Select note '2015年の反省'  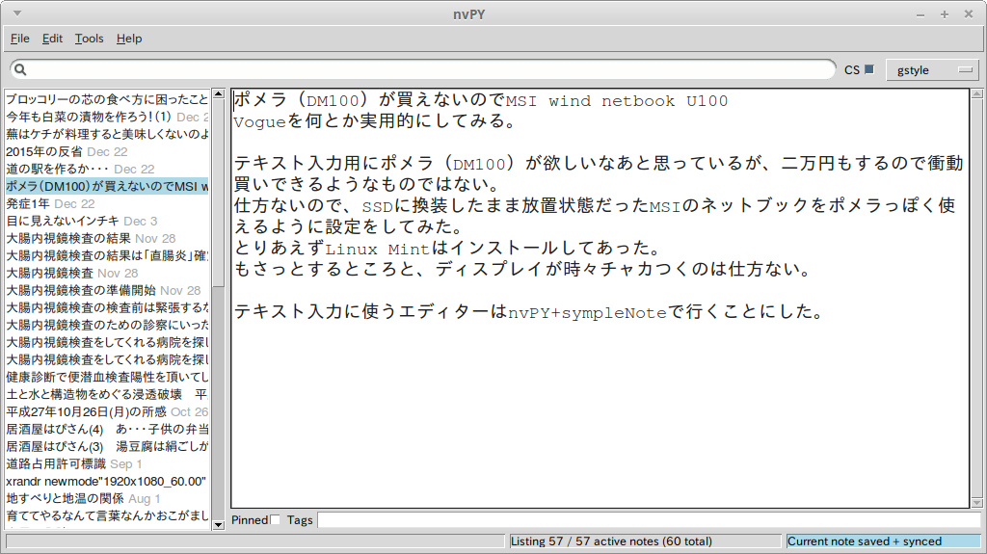coord(107,151)
